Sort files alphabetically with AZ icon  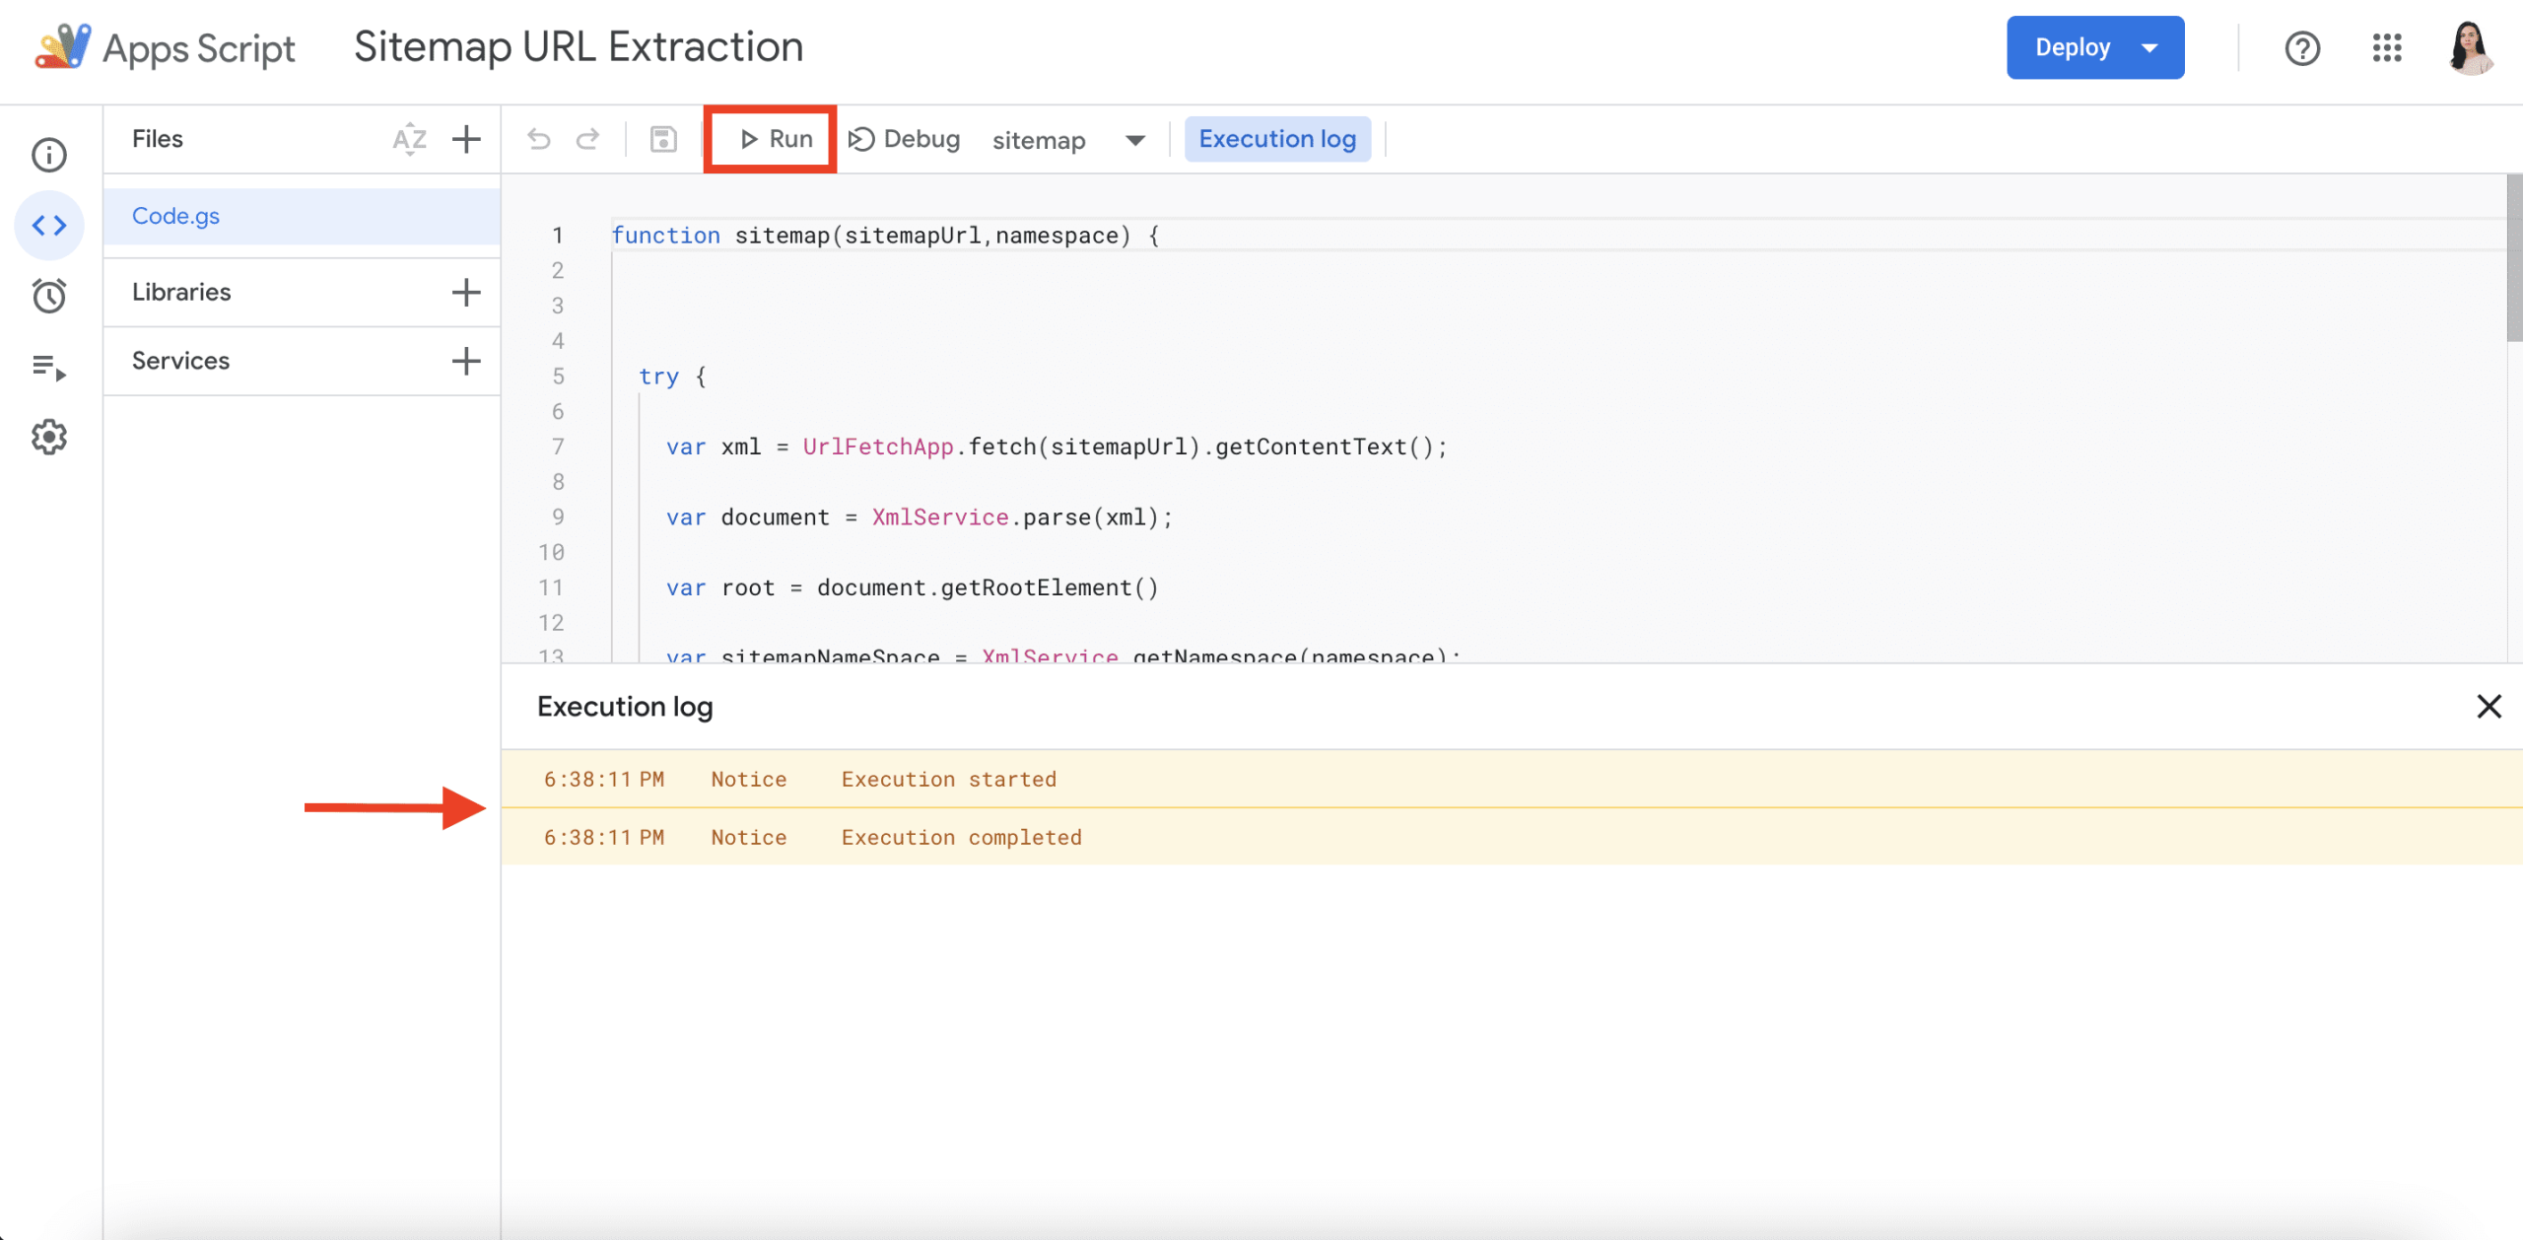tap(409, 139)
